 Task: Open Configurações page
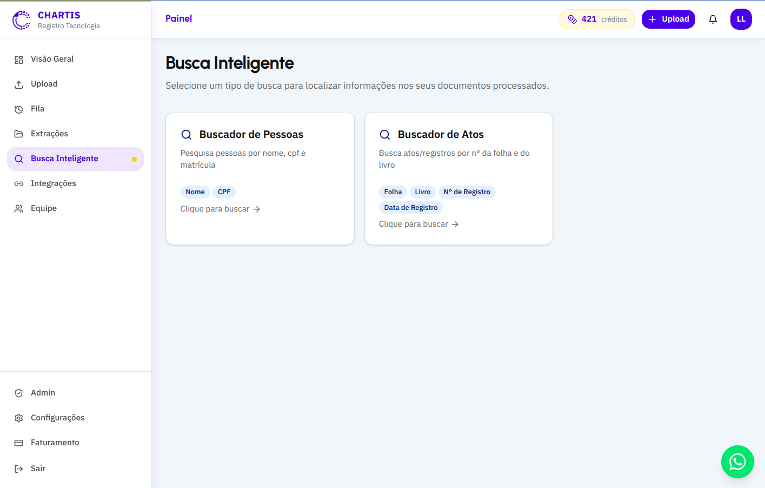click(75, 418)
